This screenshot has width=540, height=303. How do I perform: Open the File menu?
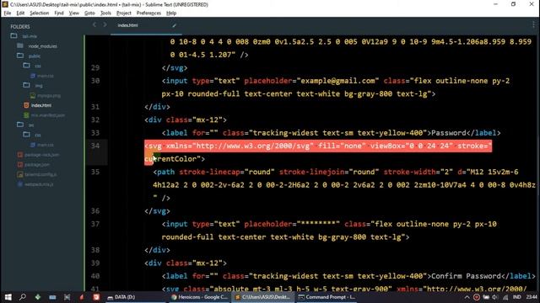[x=8, y=13]
